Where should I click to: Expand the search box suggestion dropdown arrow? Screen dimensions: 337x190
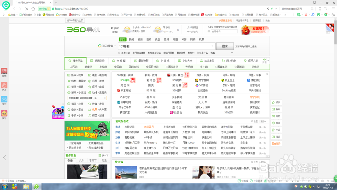[x=212, y=46]
